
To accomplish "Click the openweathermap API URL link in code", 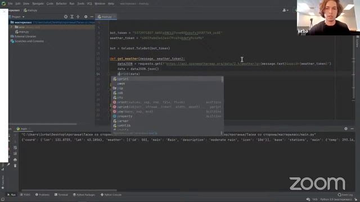I will point(213,63).
